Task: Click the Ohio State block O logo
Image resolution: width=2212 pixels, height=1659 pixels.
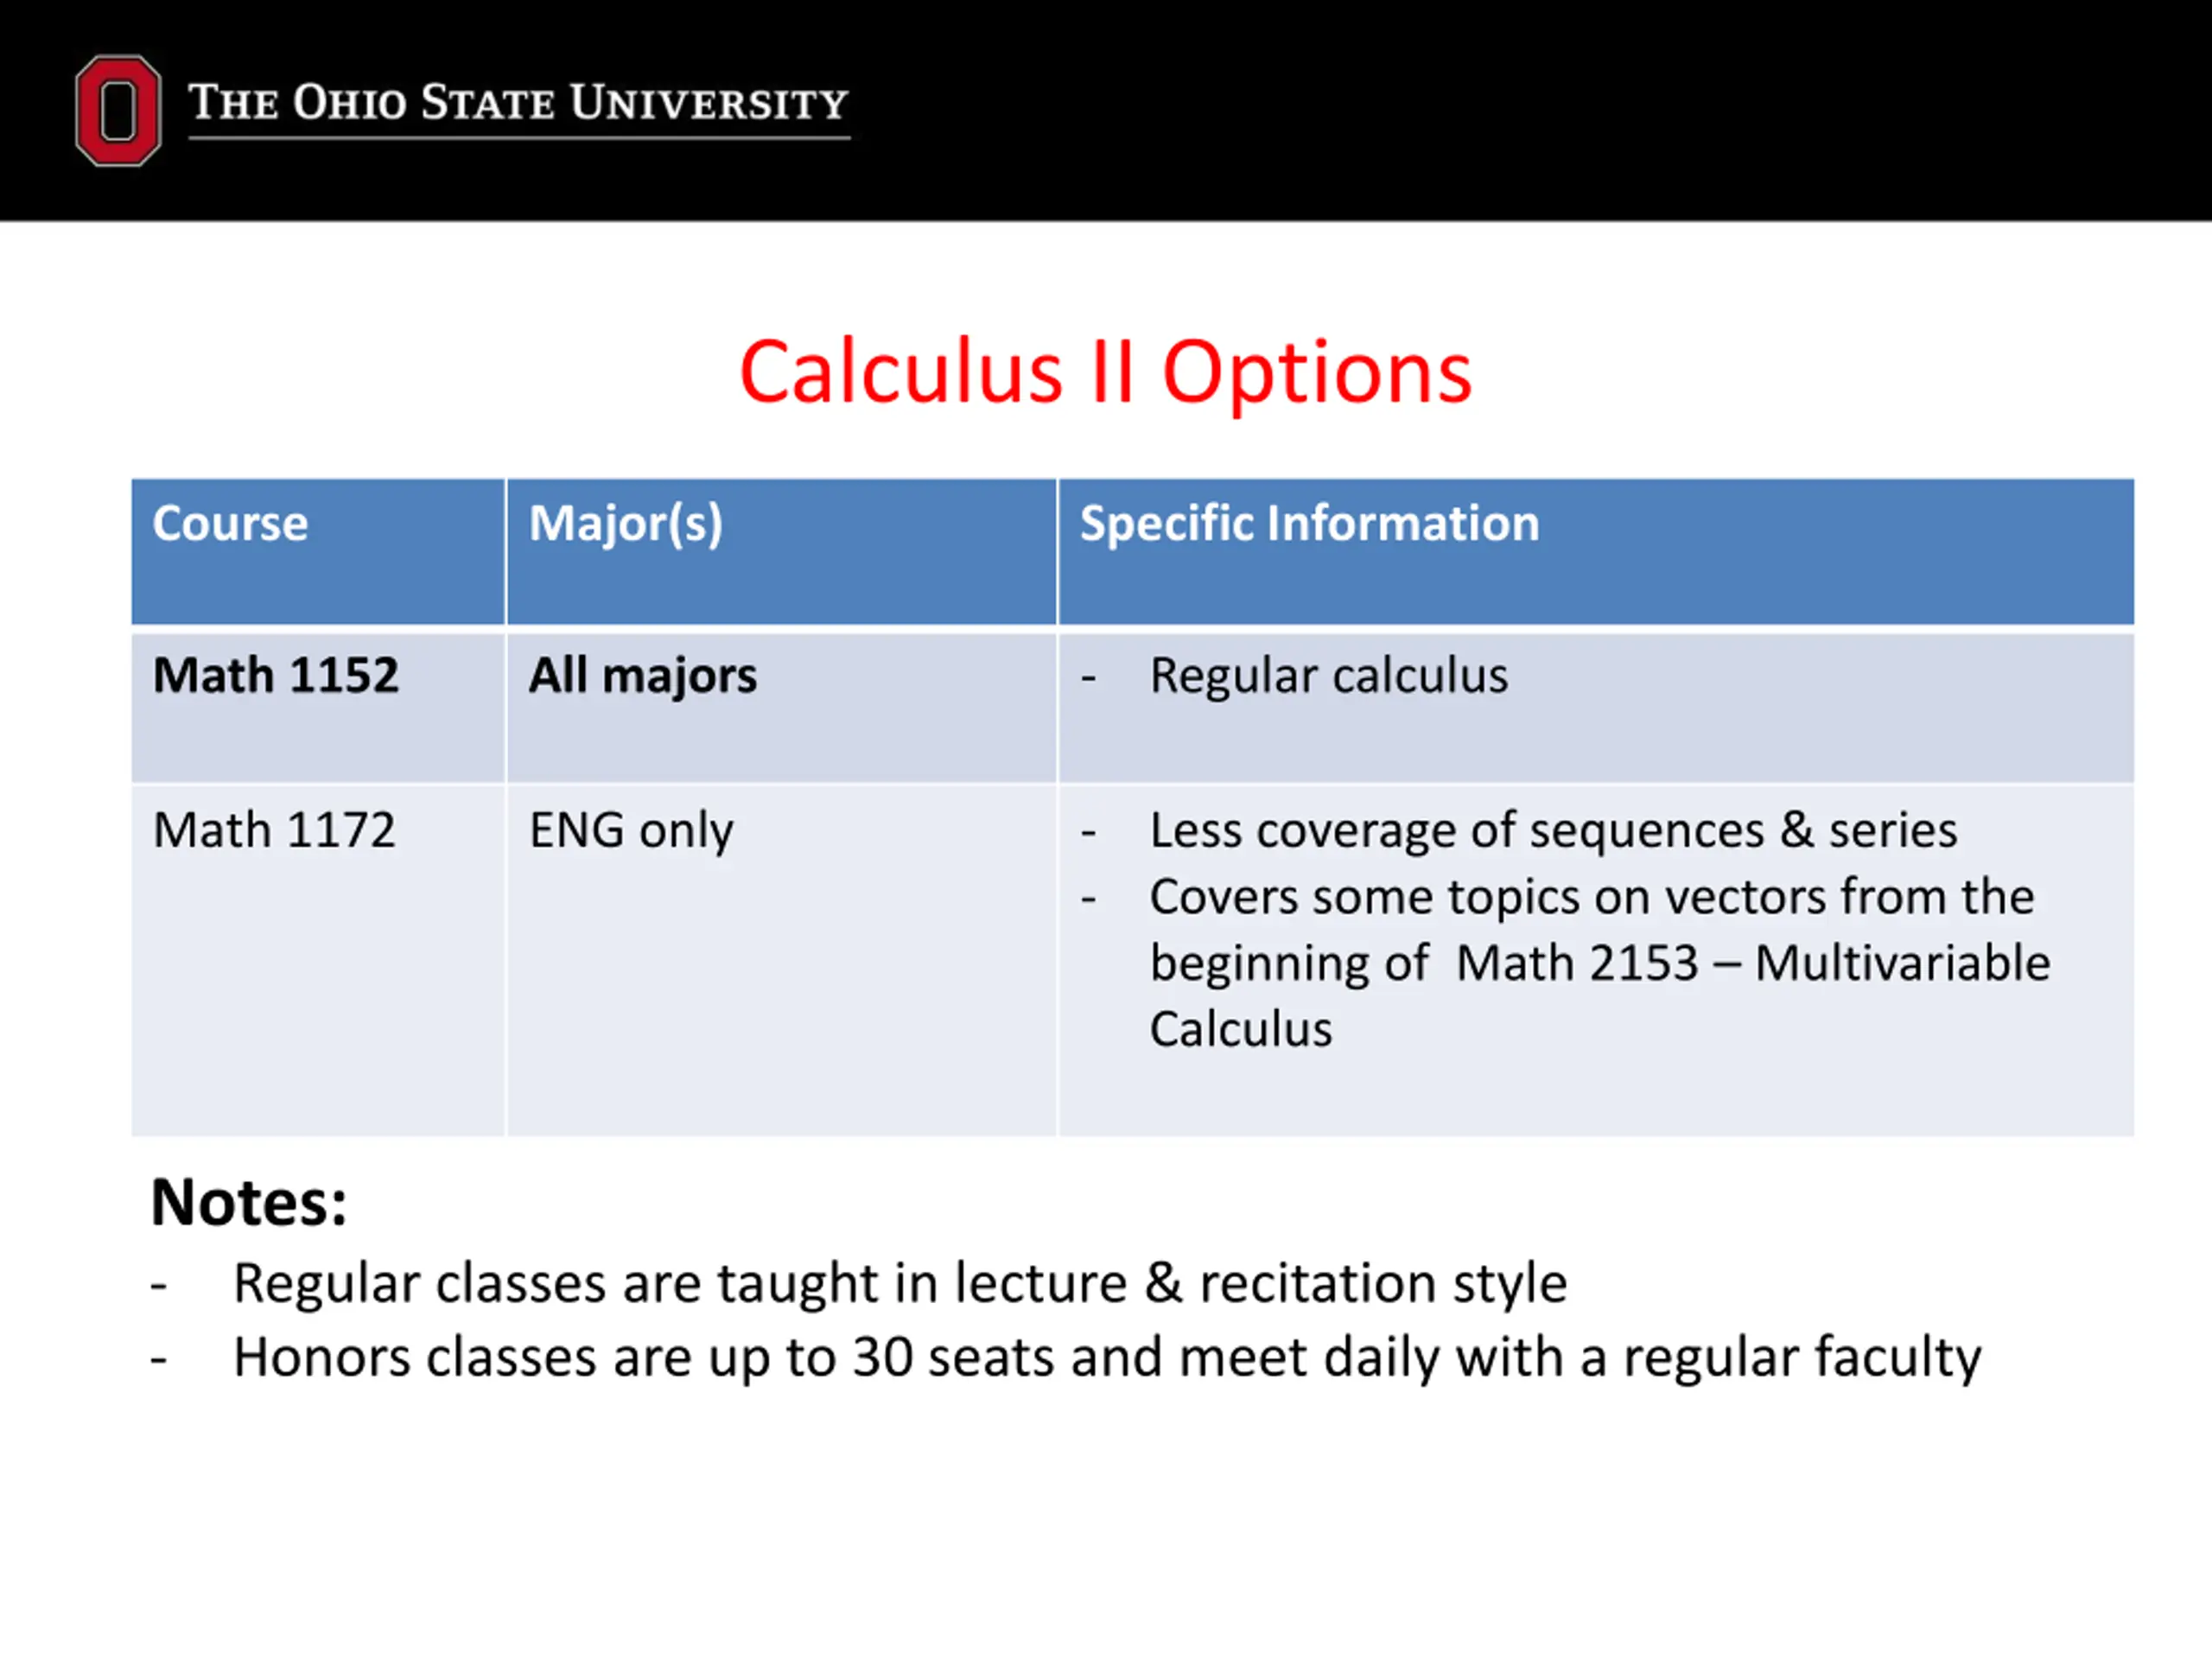Action: coord(118,110)
